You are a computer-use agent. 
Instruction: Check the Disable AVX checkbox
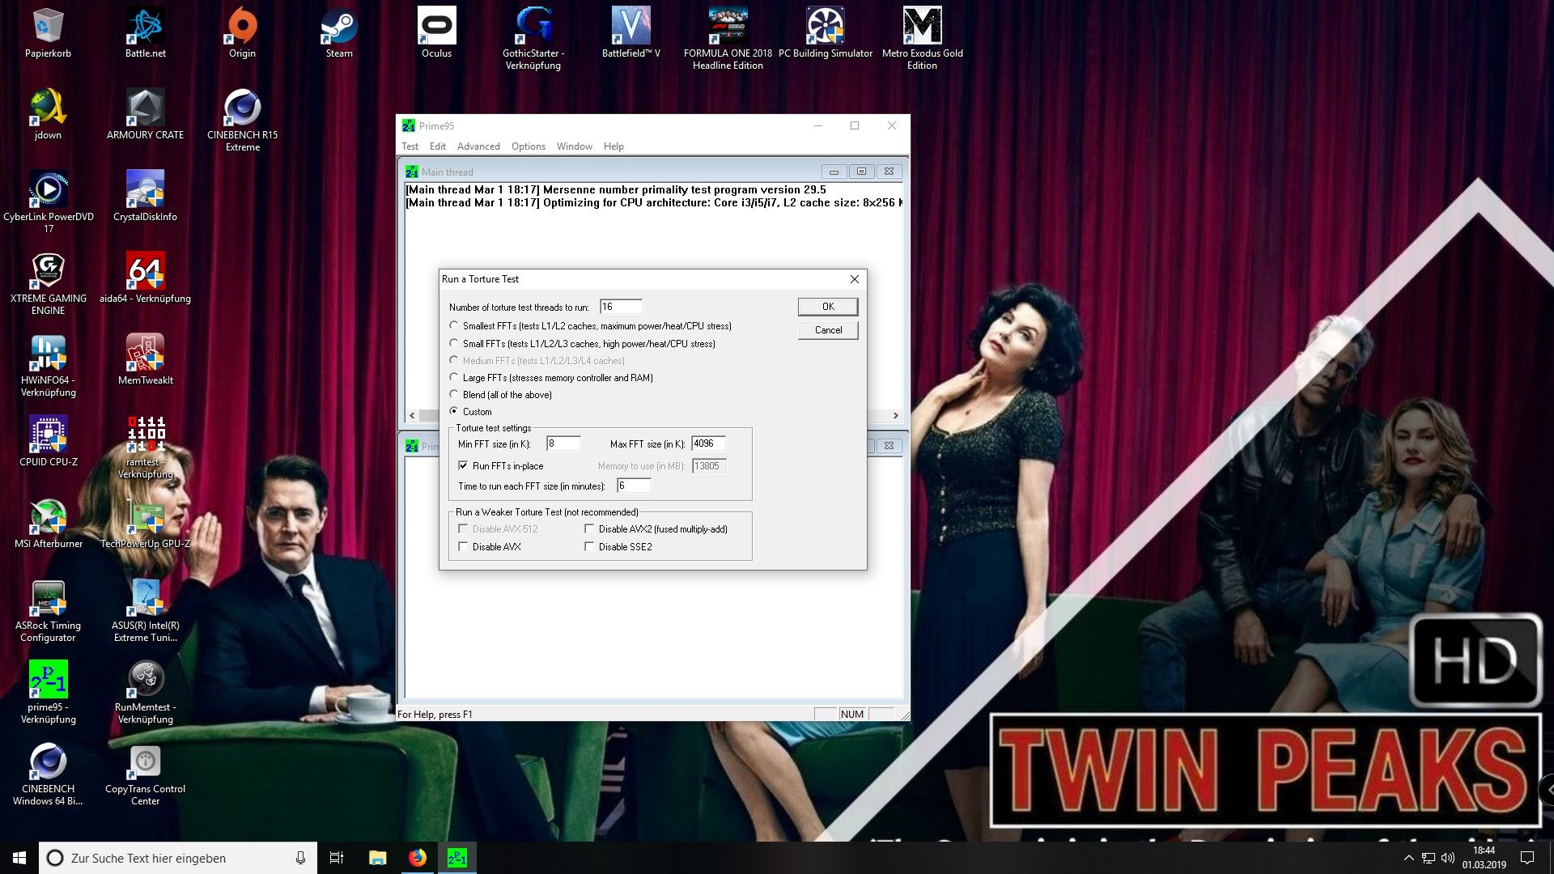(x=463, y=546)
